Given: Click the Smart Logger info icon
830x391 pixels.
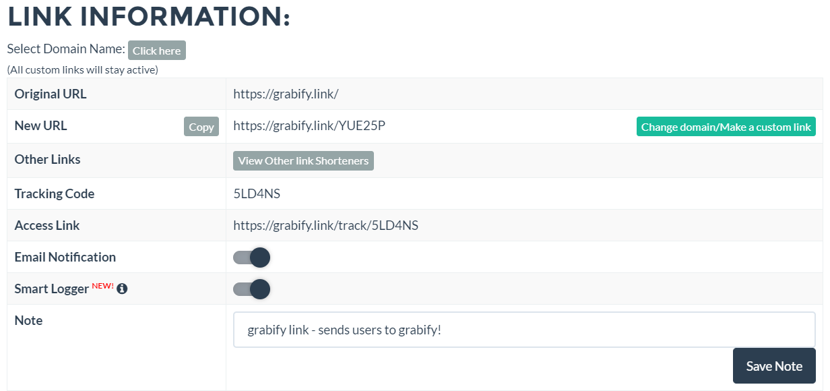Looking at the screenshot, I should (122, 288).
